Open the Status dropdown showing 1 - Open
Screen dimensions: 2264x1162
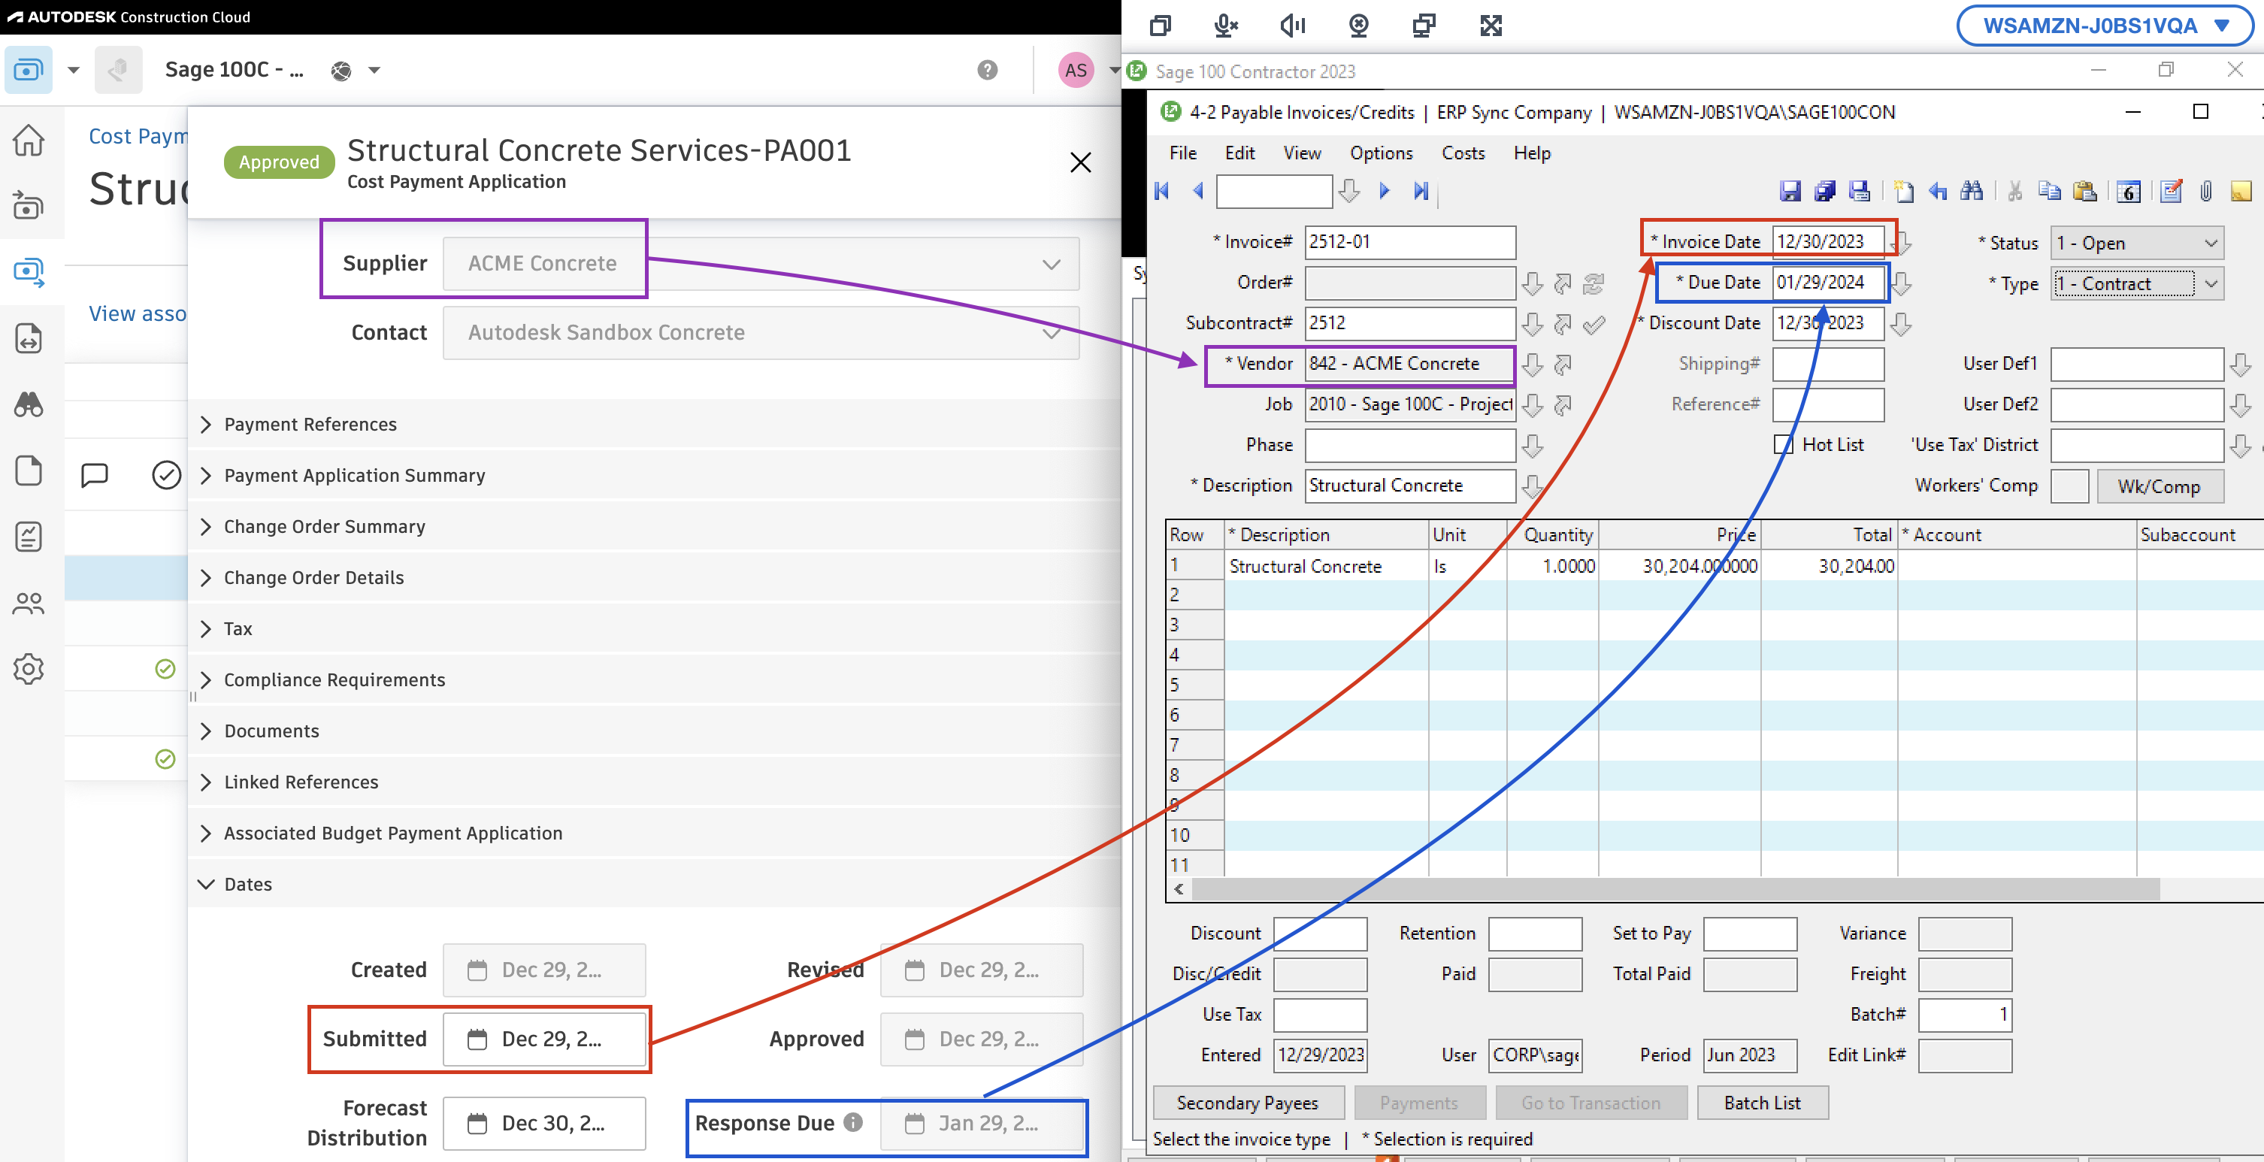point(2136,244)
